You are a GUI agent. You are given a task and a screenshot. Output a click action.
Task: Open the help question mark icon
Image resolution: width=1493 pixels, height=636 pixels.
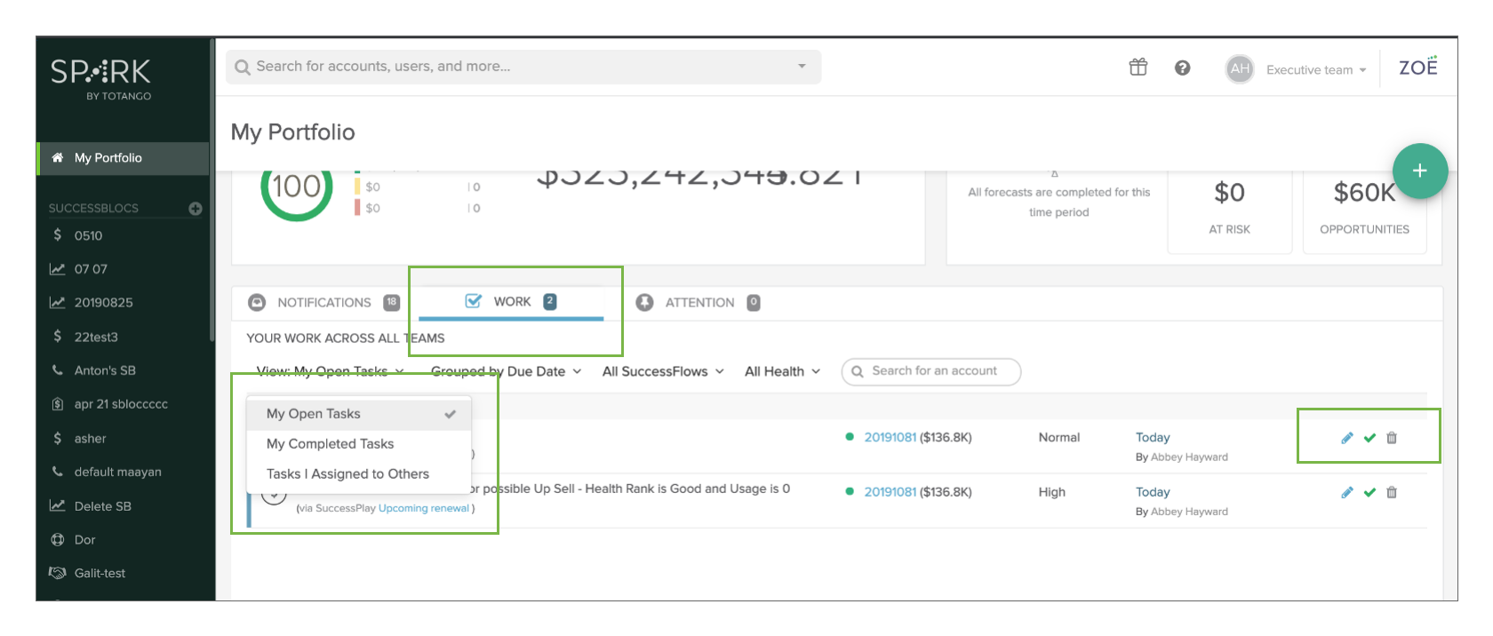1182,68
